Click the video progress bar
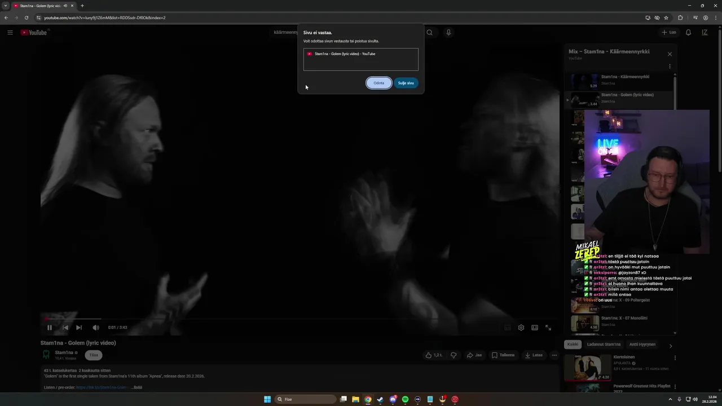 (299, 319)
